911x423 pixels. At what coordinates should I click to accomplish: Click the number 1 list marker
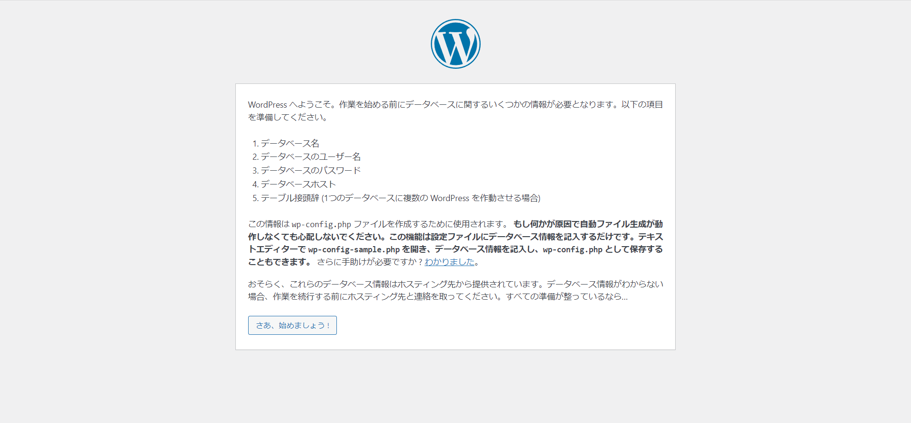click(x=255, y=143)
